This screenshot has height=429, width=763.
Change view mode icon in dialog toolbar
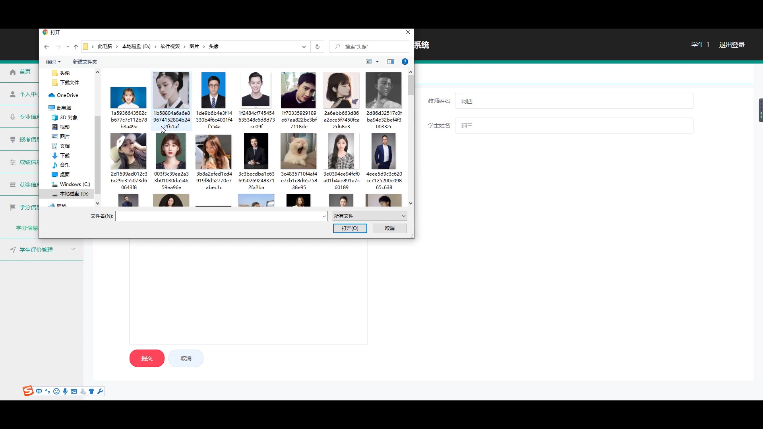pyautogui.click(x=369, y=62)
